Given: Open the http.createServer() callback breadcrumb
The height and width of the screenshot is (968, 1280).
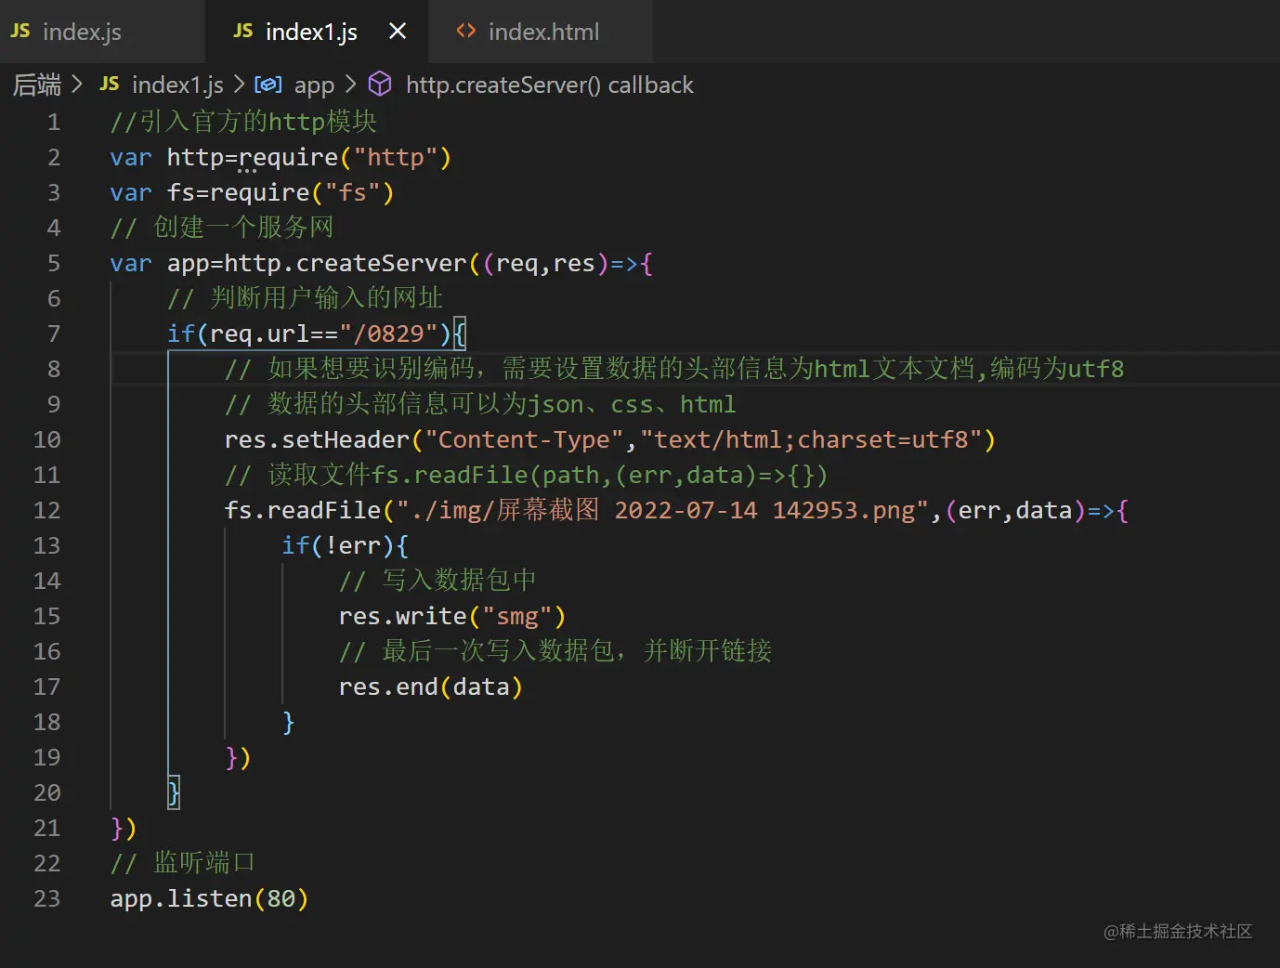Looking at the screenshot, I should click(x=550, y=85).
